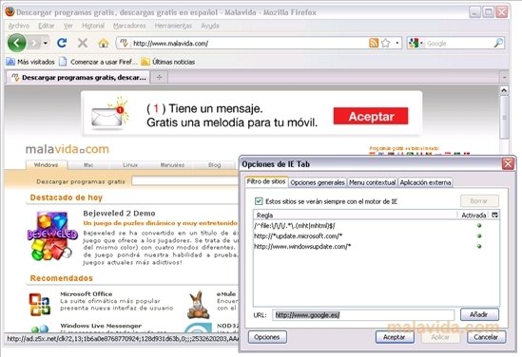Select the www.windowsupdate.com rule row
Image resolution: width=522 pixels, height=357 pixels.
tap(377, 246)
